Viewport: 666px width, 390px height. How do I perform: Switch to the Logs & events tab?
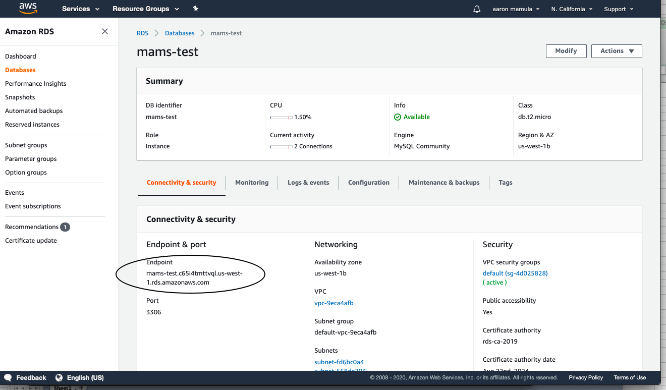pyautogui.click(x=308, y=183)
